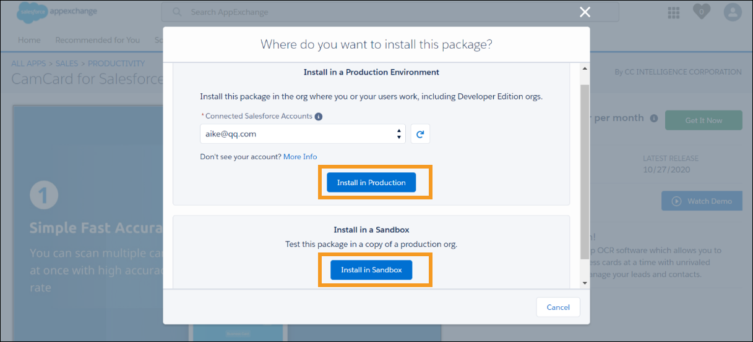Open the favorites heart icon
This screenshot has height=342, width=753.
coord(701,12)
